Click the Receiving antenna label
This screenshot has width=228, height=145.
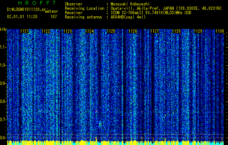point(83,17)
